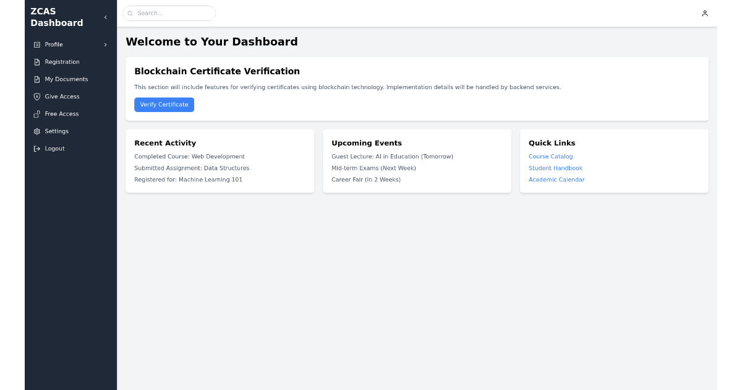This screenshot has height=390, width=742.
Task: Click Logout in the sidebar
Action: coord(54,148)
